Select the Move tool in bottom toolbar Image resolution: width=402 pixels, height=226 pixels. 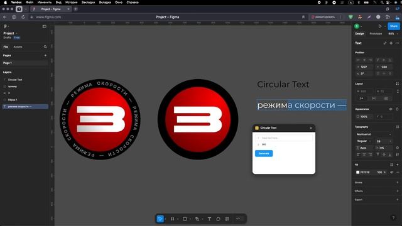tap(160, 219)
